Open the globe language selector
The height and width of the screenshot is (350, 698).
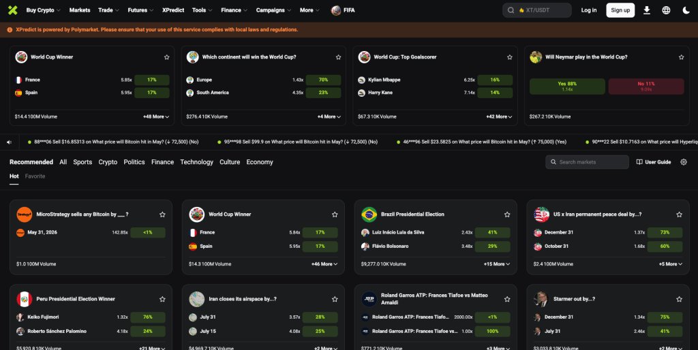(666, 10)
